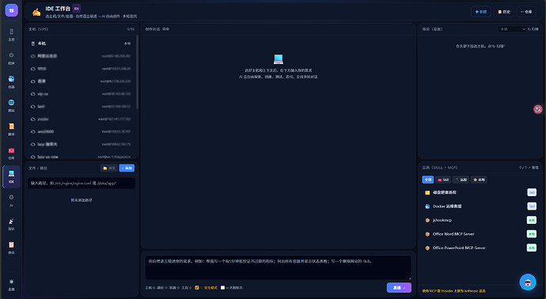
Task: Select the jshookmcp tool row
Action: click(x=480, y=220)
